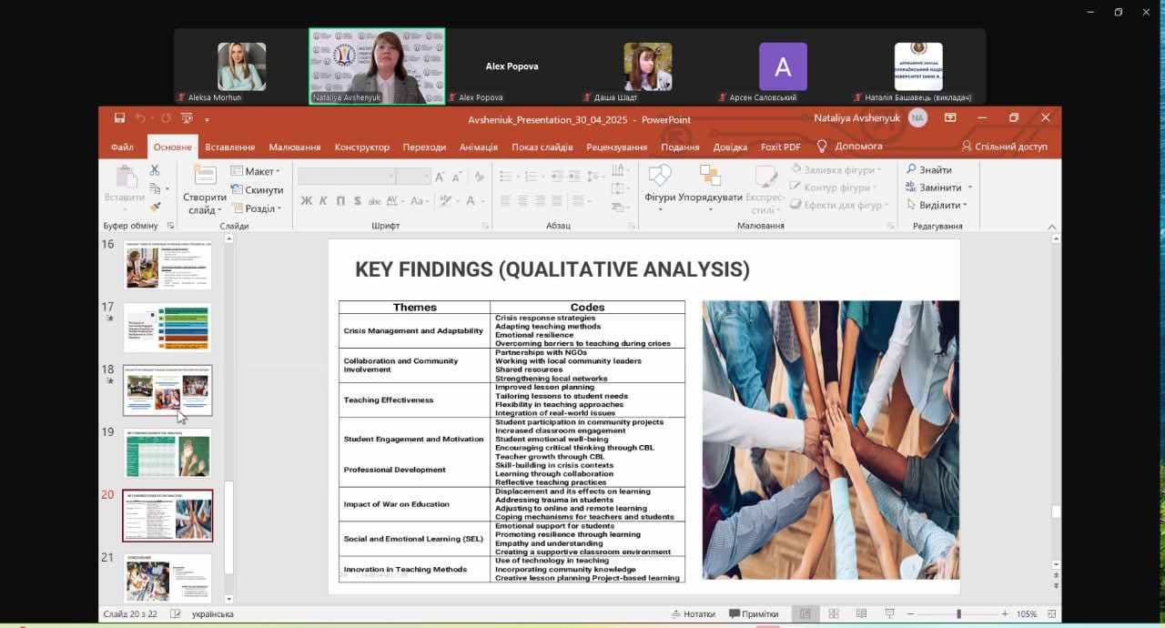Open the Виділити select dropdown
1165x628 pixels.
[x=936, y=206]
